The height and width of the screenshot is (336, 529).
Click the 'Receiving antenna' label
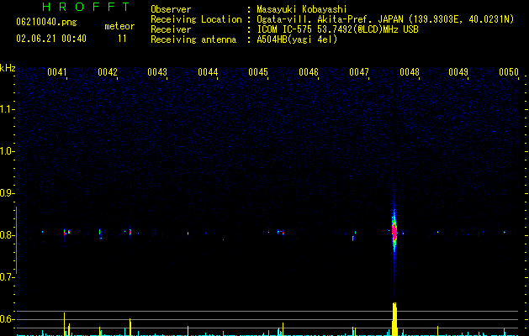pos(193,39)
